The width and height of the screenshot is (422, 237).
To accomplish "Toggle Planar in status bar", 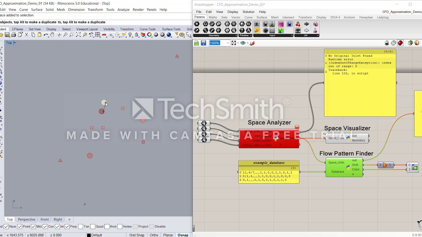I will click(168, 235).
